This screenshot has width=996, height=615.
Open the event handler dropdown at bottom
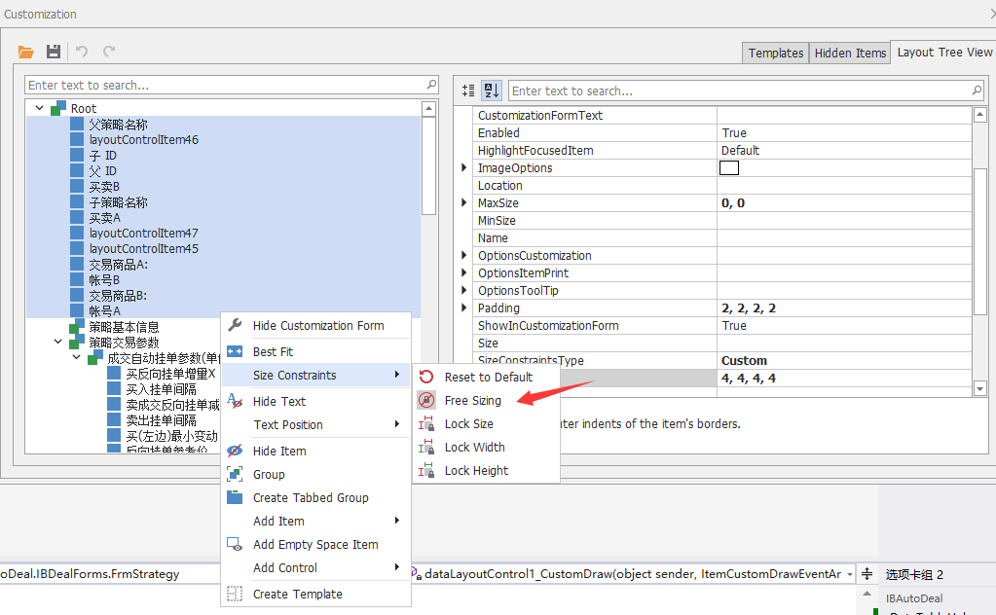(850, 574)
